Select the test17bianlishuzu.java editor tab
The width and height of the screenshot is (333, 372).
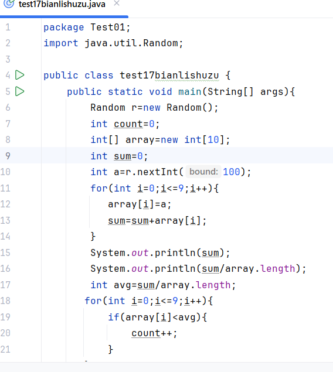[x=62, y=4]
